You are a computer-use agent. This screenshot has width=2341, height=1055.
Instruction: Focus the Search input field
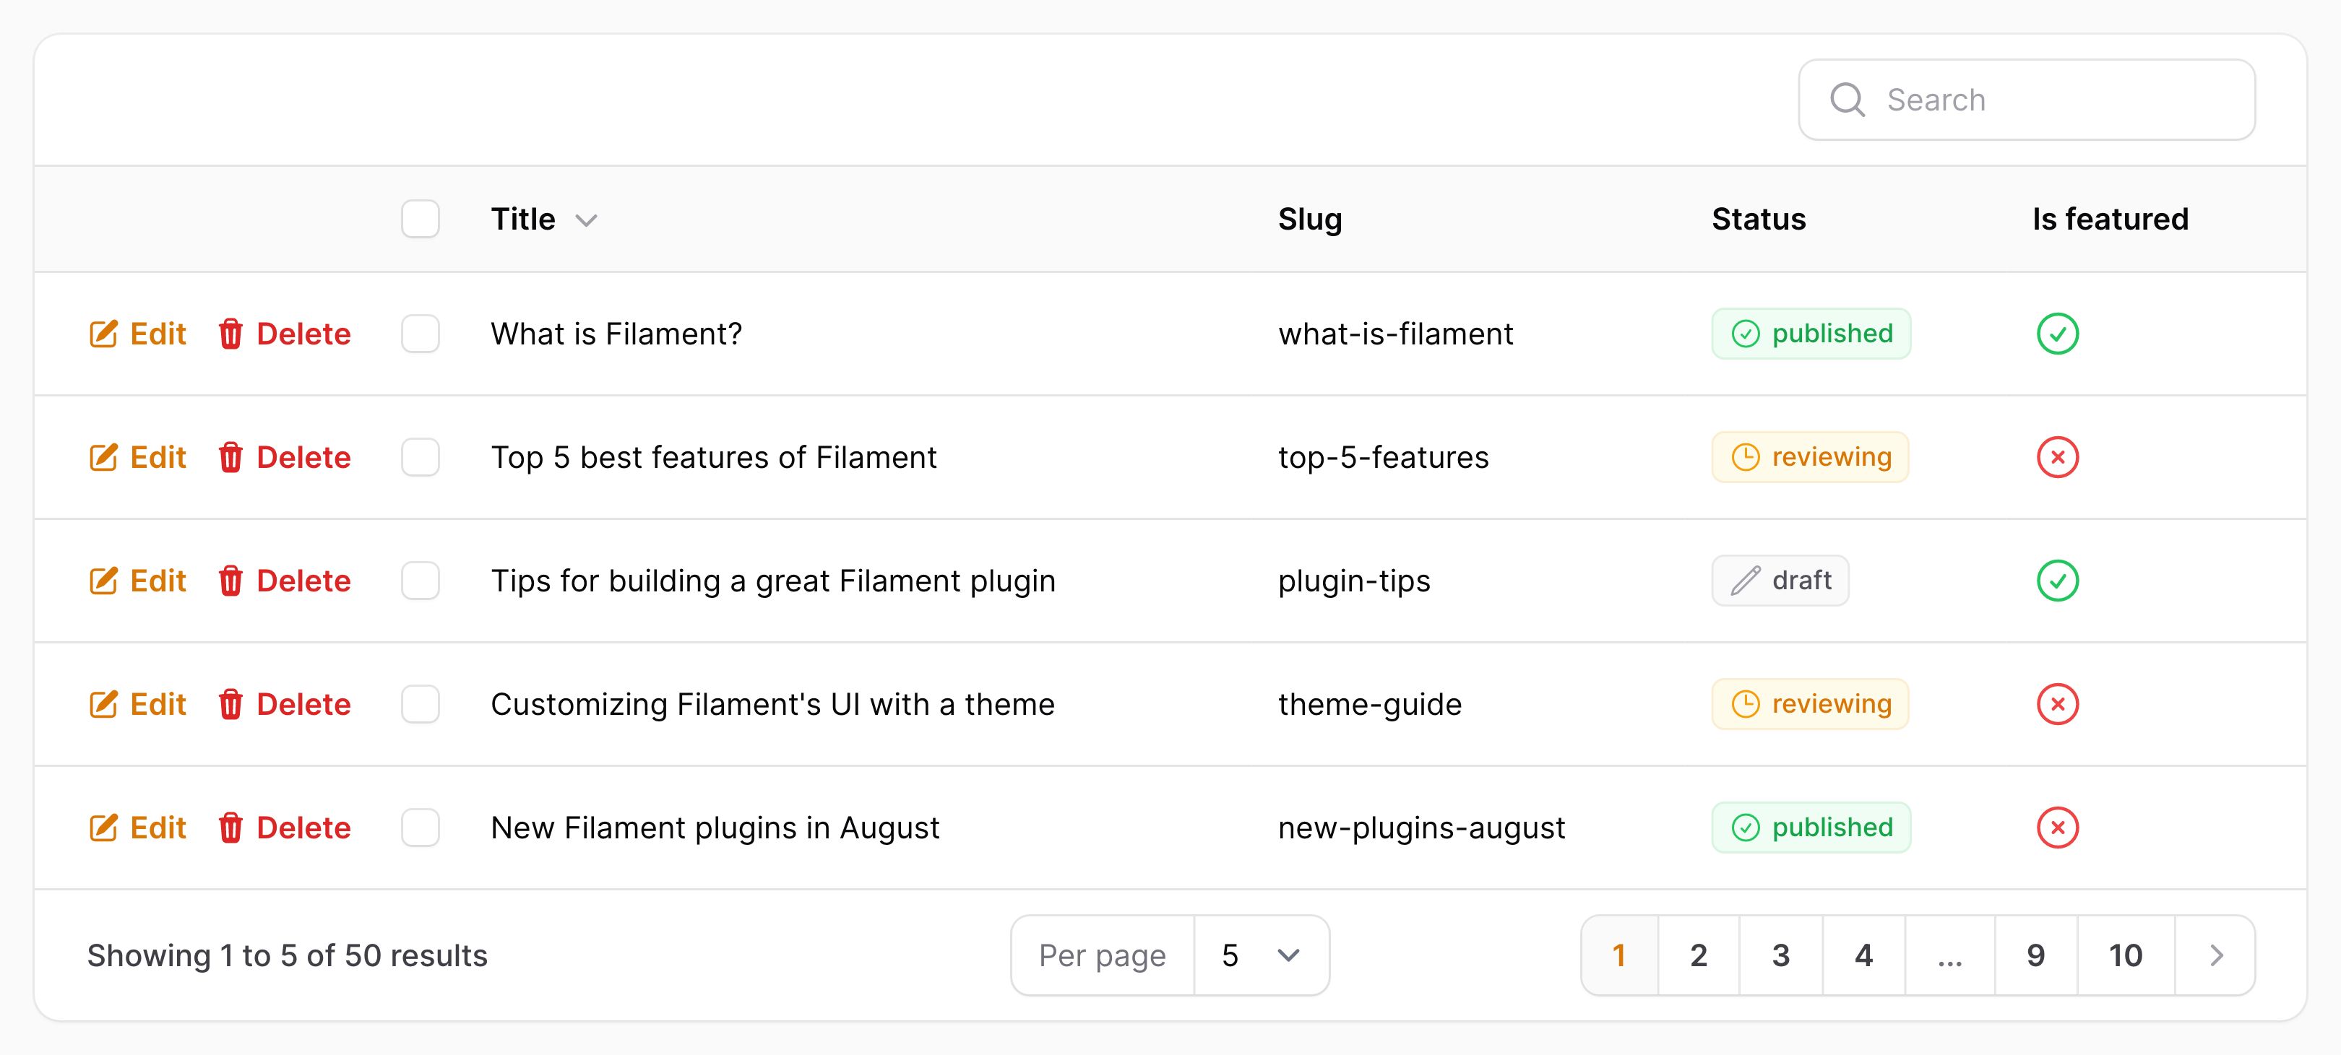point(2027,100)
